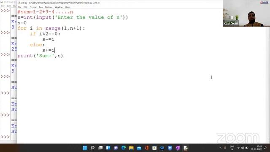The height and width of the screenshot is (152, 270).
Task: Open File menu of IDLE Shell window
Action: click(3, 6)
